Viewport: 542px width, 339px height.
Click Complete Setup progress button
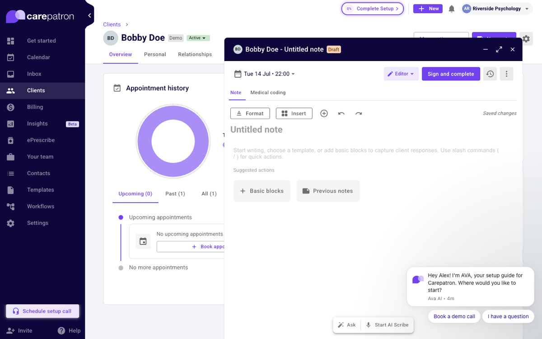pos(373,9)
